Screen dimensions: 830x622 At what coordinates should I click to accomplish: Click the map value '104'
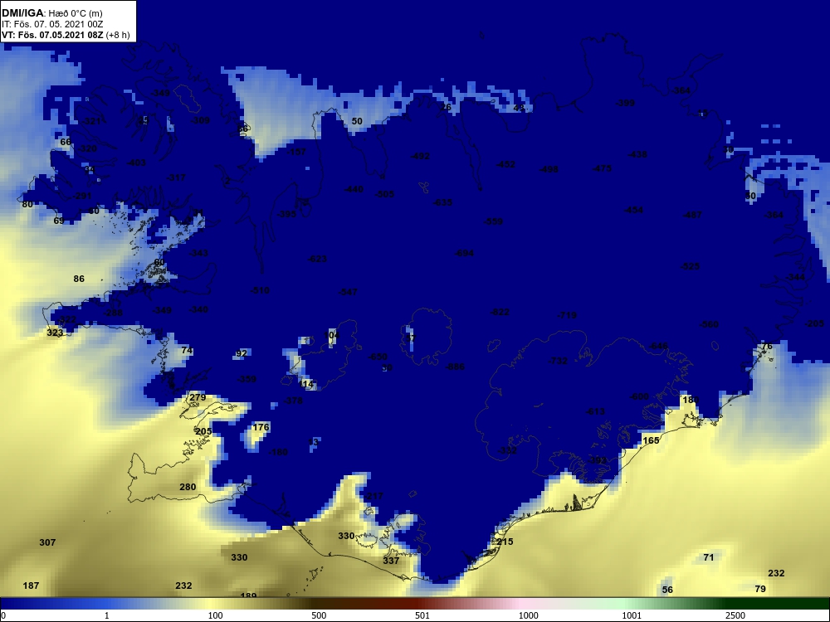pos(331,335)
